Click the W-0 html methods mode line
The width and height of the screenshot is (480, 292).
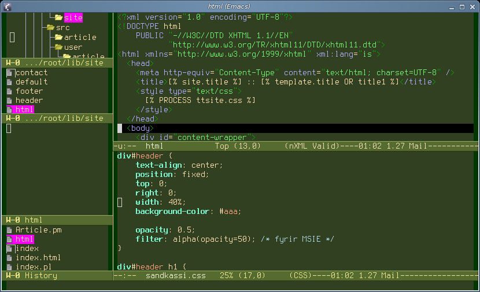57,220
